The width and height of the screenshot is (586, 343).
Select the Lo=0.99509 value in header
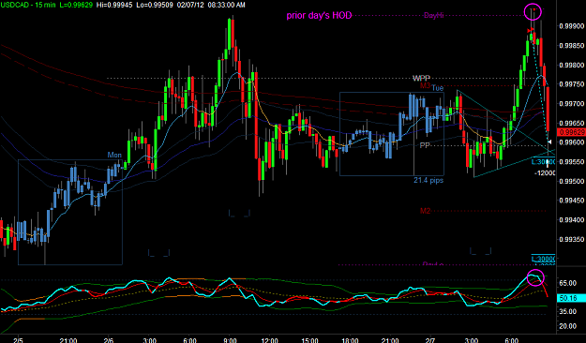155,5
